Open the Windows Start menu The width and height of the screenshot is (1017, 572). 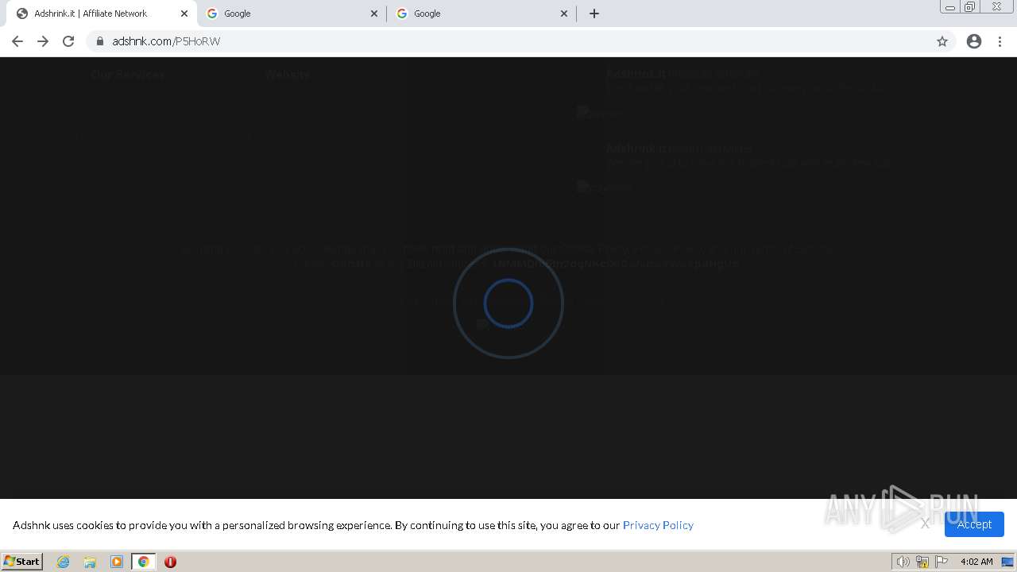pos(22,562)
